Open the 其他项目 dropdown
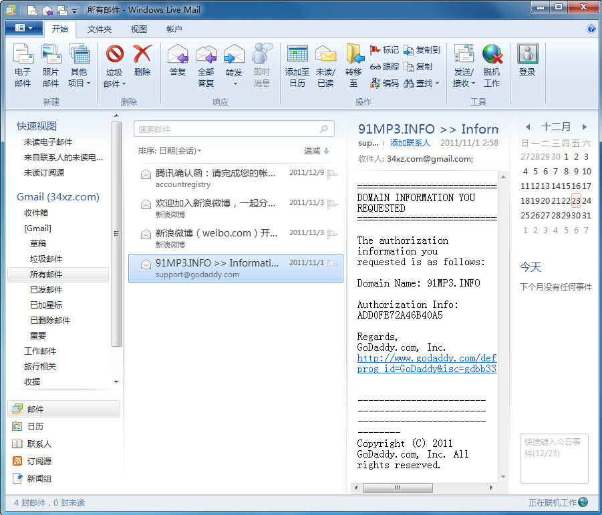The image size is (602, 515). click(x=79, y=65)
